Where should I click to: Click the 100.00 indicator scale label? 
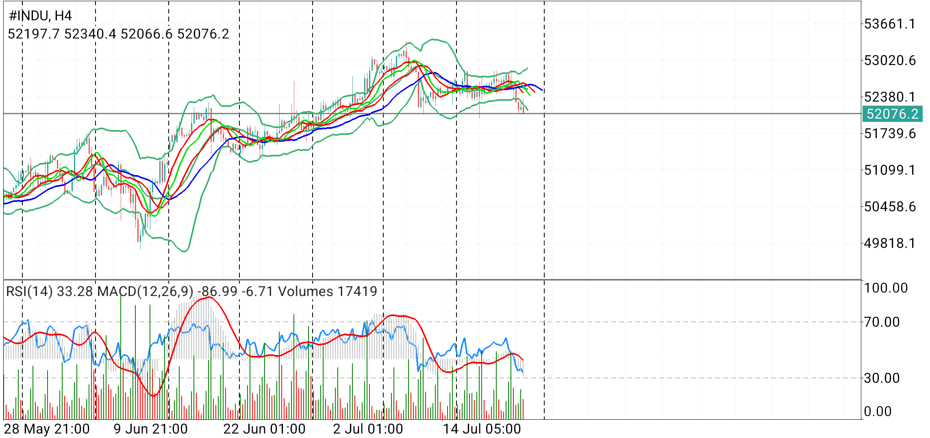pos(886,288)
